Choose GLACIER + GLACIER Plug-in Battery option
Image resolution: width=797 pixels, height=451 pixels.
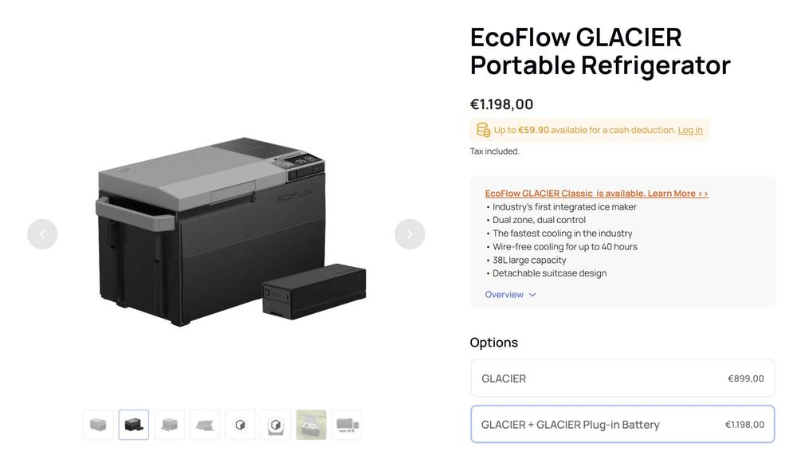pos(622,425)
